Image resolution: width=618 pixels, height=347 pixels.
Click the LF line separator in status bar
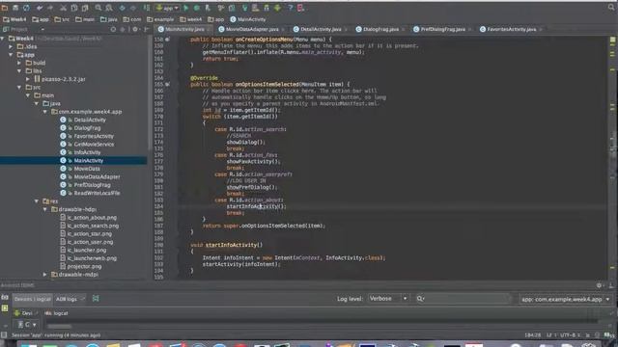(x=550, y=335)
